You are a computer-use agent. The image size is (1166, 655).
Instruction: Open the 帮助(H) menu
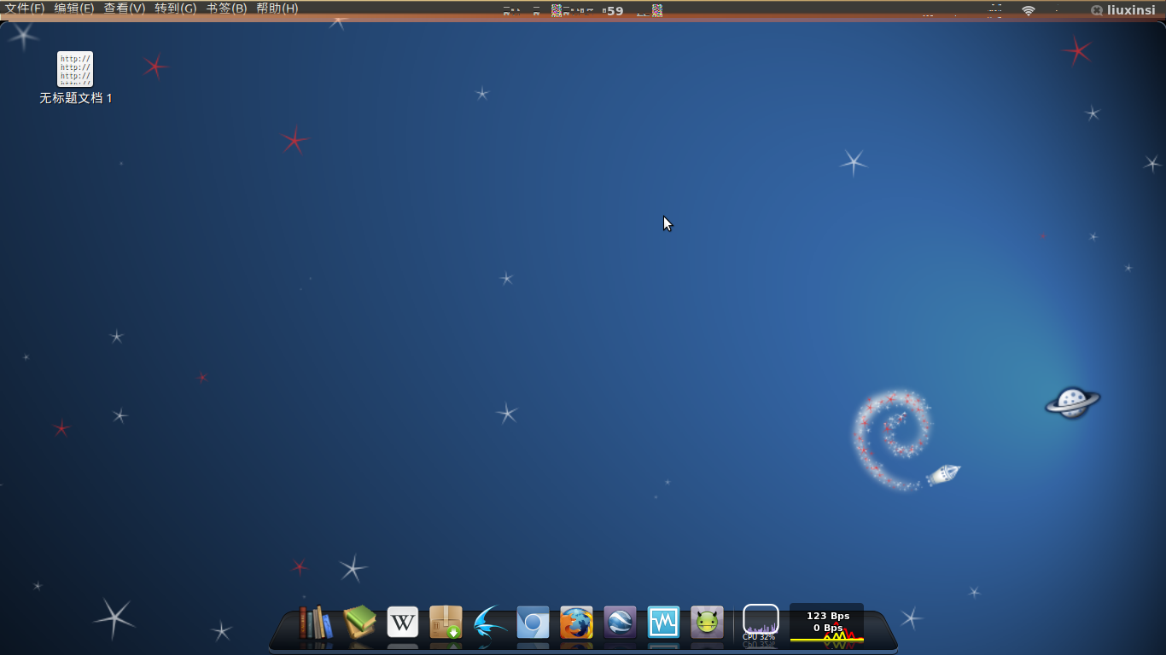pyautogui.click(x=277, y=9)
